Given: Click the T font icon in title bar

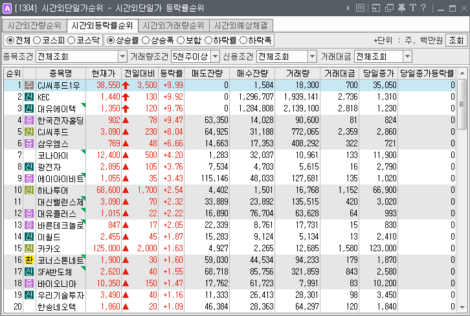Looking at the screenshot, I should pos(413,8).
